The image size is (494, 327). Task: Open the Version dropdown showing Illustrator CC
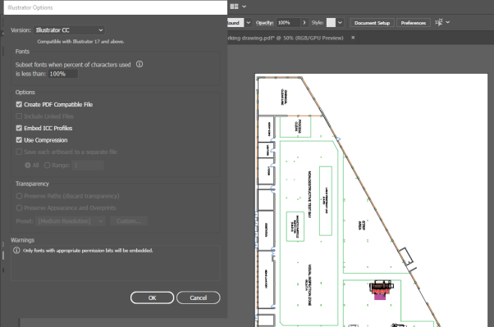(x=69, y=30)
